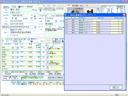
Task: Click the 新規伝票入力 button
Action: pyautogui.click(x=56, y=40)
